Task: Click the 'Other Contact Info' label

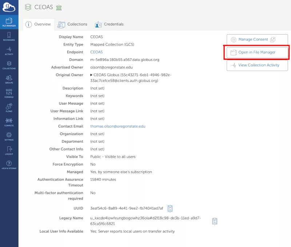Action: click(66, 149)
